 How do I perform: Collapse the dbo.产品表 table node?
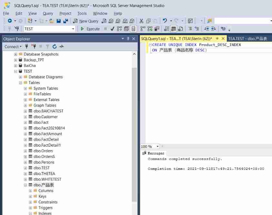[25, 185]
